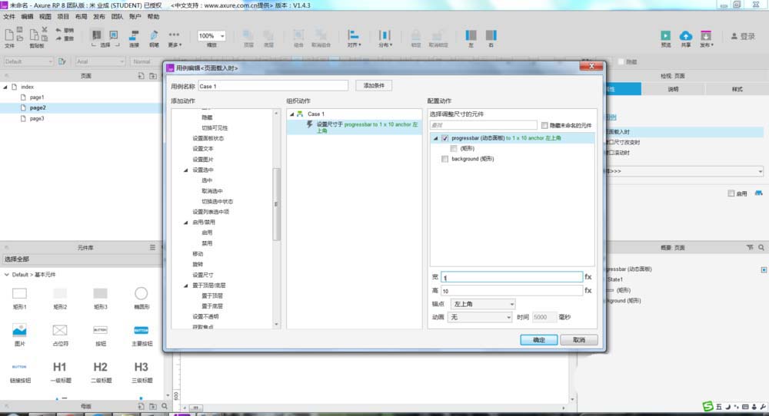Click the 发布 publish icon
Viewport: 769px width, 416px height.
click(x=706, y=35)
